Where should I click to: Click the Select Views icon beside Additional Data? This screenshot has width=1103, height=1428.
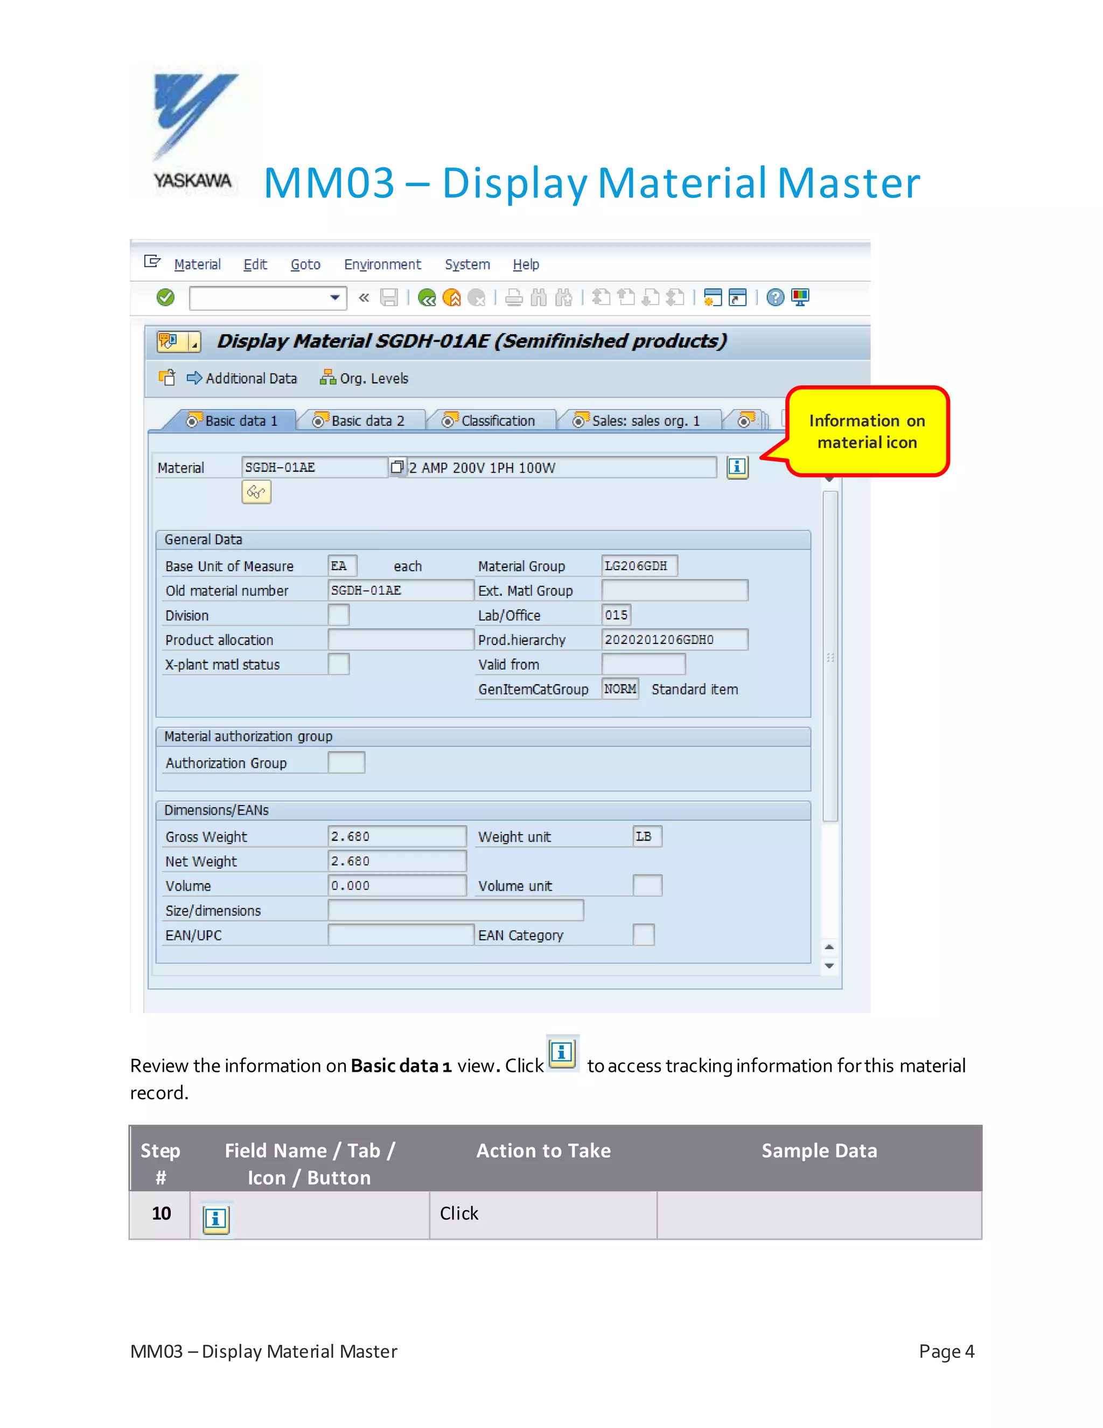167,378
